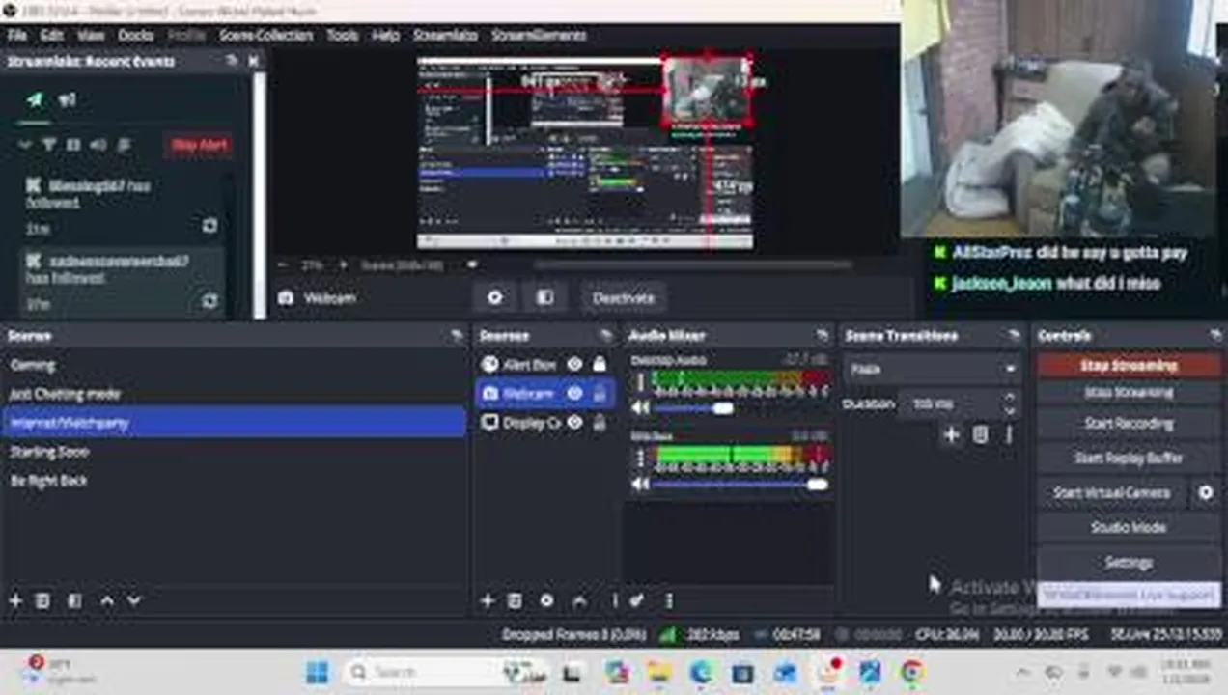Remove selected source using trash icon
This screenshot has width=1228, height=695.
point(515,600)
